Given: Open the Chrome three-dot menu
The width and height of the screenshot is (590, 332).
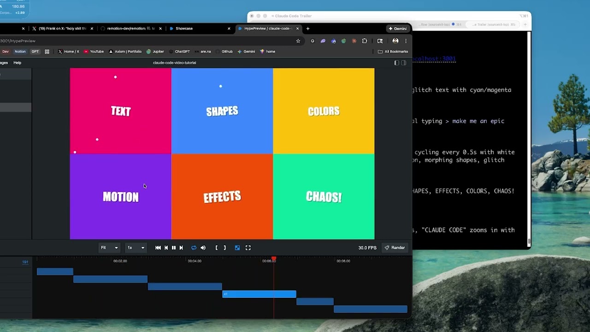Looking at the screenshot, I should [406, 41].
